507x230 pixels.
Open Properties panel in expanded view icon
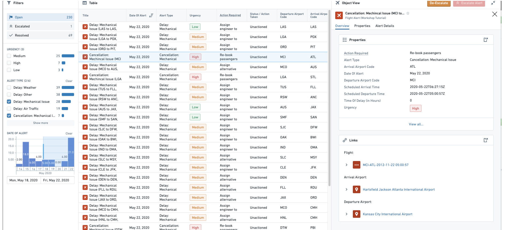coord(486,40)
